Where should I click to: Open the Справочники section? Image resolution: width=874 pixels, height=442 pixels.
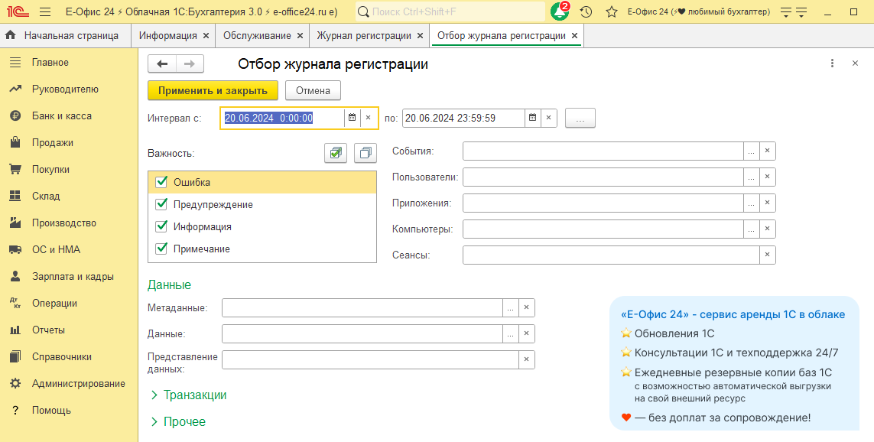(69, 356)
